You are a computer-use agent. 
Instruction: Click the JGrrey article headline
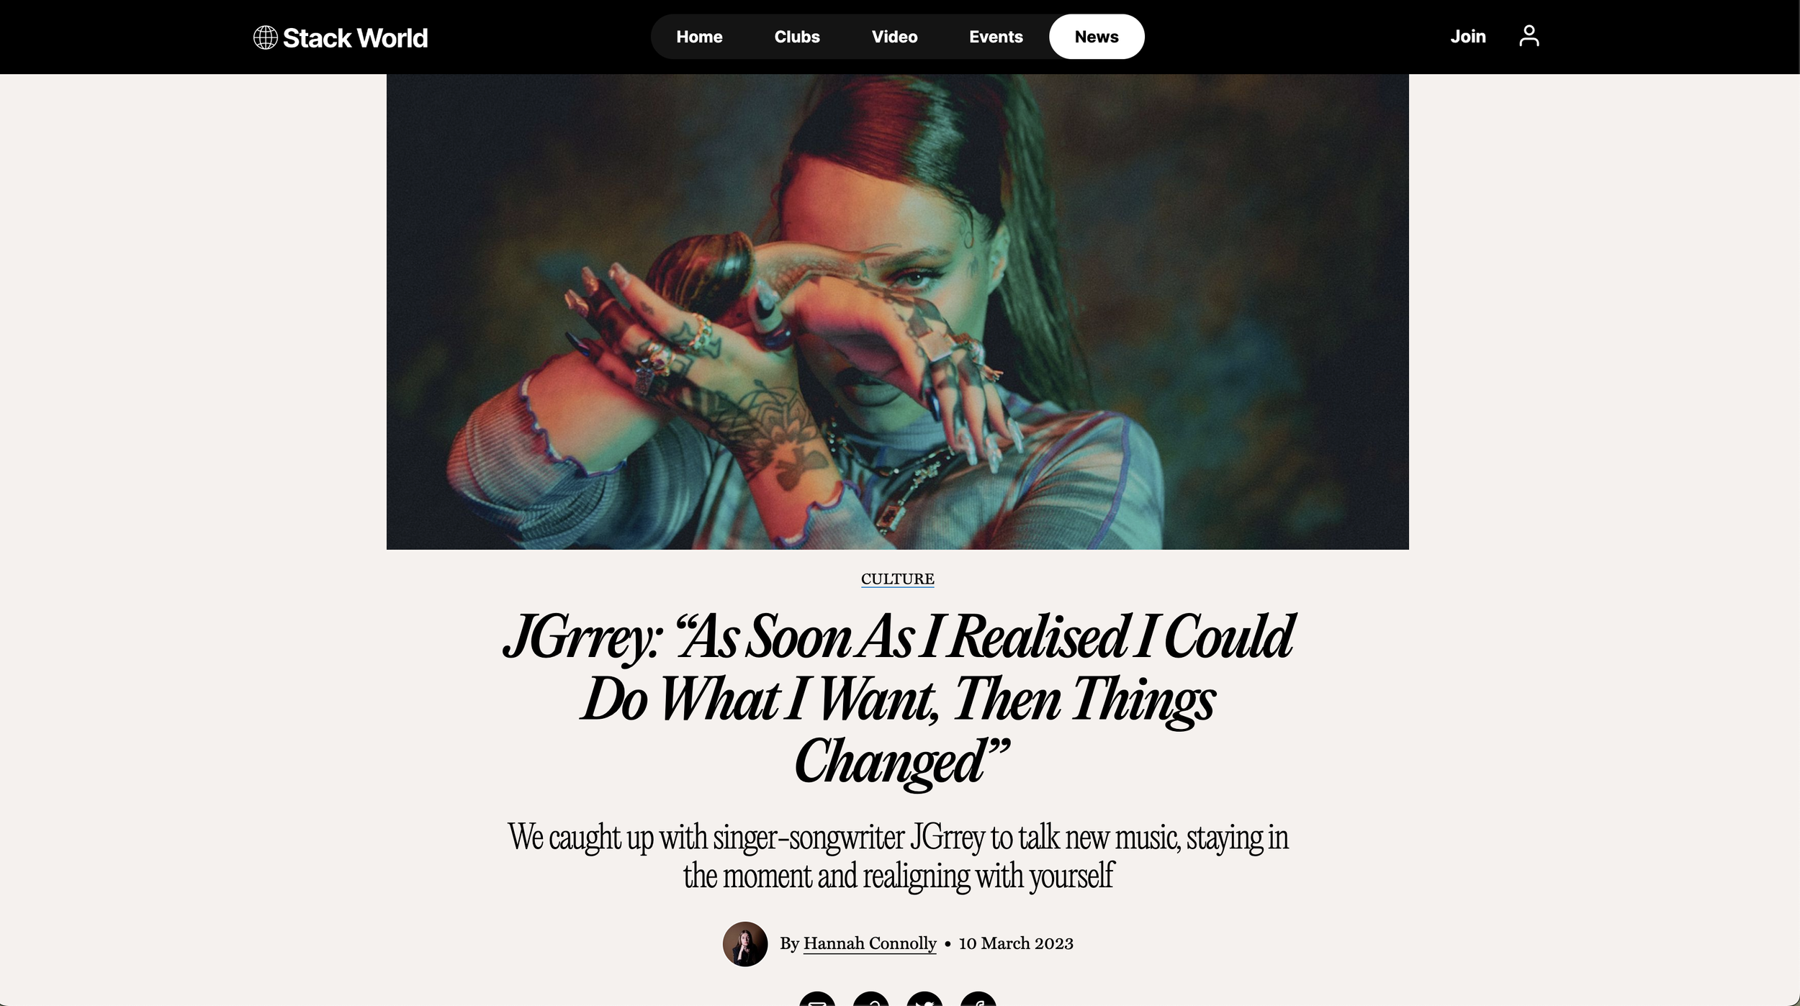pos(898,699)
